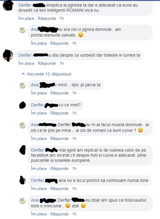Reply to the 'puscariile si soselele europene' comment
This screenshot has height=219, width=160.
click(60, 169)
